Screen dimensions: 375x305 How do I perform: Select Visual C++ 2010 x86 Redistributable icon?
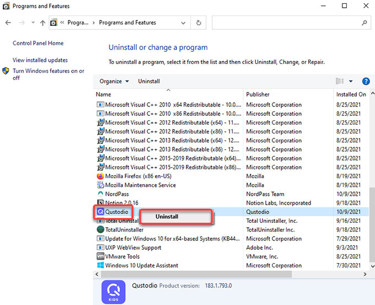tap(100, 114)
